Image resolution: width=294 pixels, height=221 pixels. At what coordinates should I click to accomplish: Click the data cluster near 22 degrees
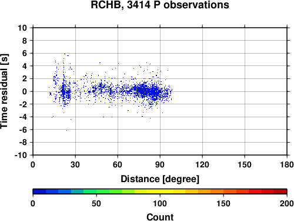point(64,91)
